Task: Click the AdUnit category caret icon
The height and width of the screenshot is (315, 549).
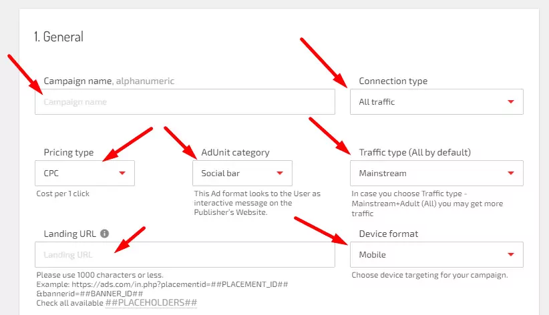Action: 280,174
